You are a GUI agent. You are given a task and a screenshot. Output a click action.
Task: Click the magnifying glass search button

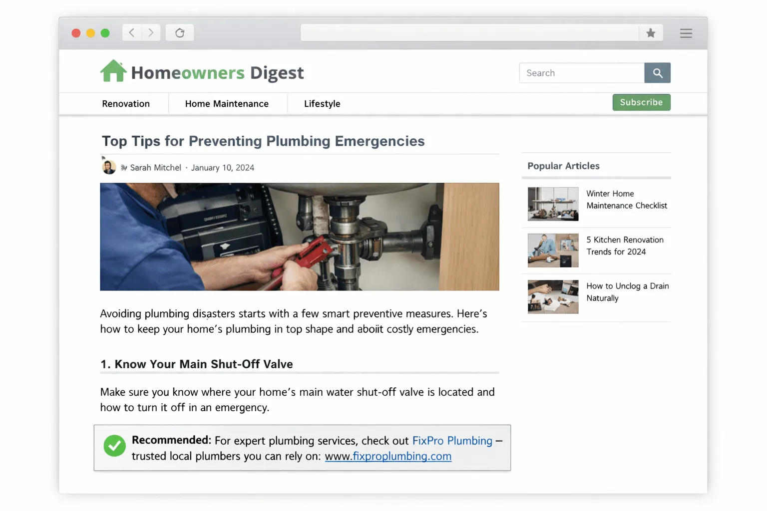pyautogui.click(x=657, y=73)
